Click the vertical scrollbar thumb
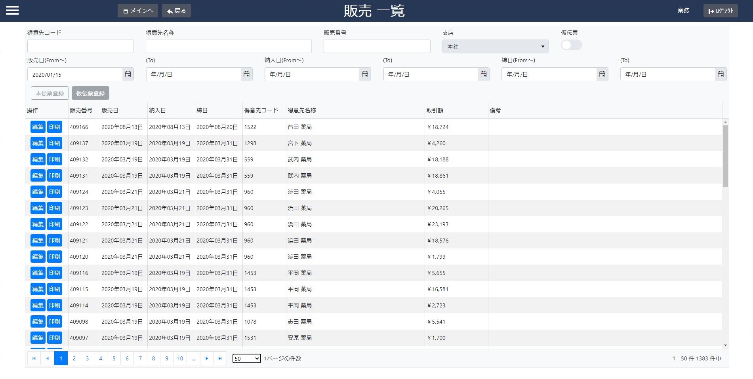 coord(725,156)
